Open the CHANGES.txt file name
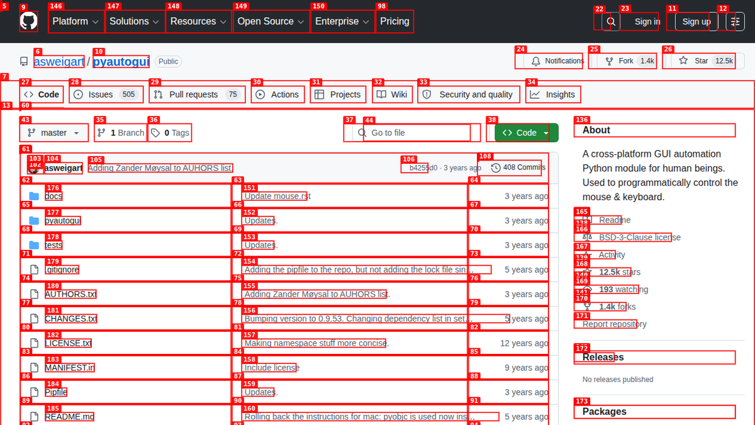The width and height of the screenshot is (755, 425). [70, 319]
